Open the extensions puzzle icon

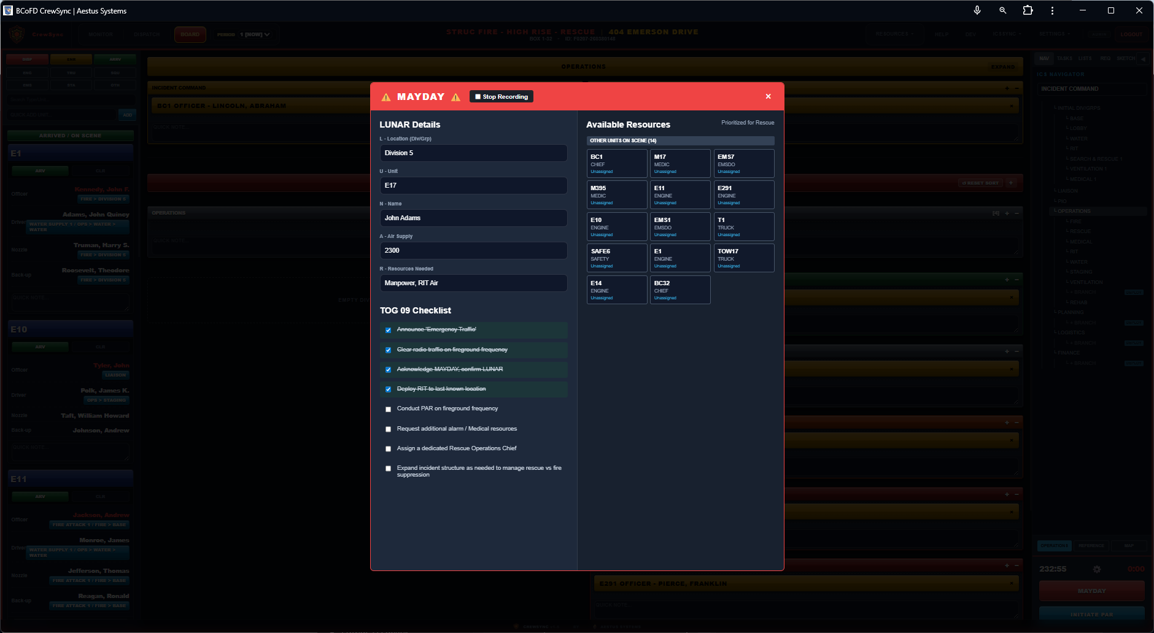(1028, 10)
